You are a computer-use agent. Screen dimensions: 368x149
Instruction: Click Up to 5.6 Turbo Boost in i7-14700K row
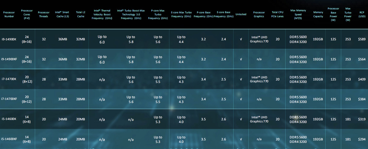pos(131,80)
